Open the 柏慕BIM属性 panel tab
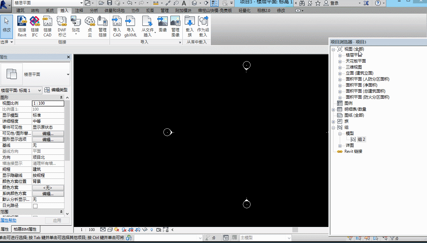427x243 pixels. 26,229
